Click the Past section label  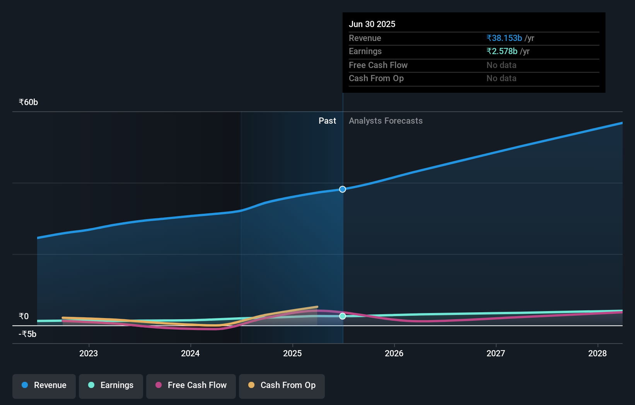click(x=327, y=121)
